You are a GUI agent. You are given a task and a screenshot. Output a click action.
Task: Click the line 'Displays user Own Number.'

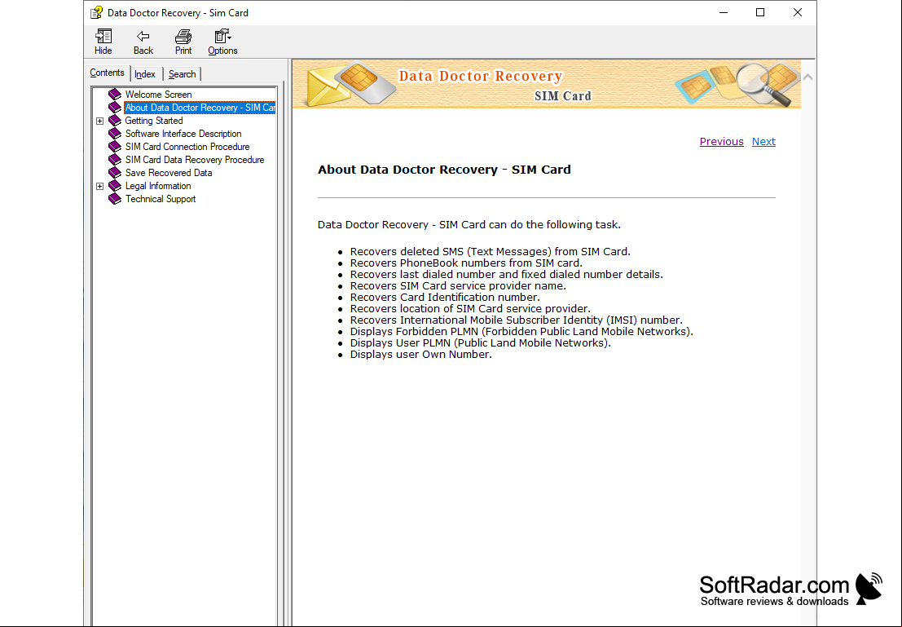coord(421,355)
